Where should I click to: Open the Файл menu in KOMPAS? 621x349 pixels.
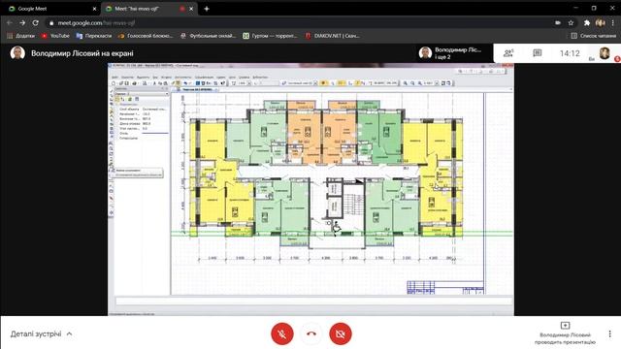click(114, 78)
